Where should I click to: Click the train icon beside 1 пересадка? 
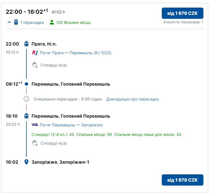pos(16,22)
